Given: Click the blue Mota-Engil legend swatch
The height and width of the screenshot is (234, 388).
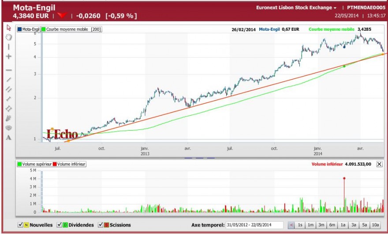Looking at the screenshot, I should click(x=19, y=29).
